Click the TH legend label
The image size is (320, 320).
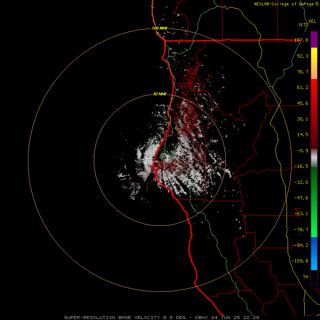coord(305,277)
